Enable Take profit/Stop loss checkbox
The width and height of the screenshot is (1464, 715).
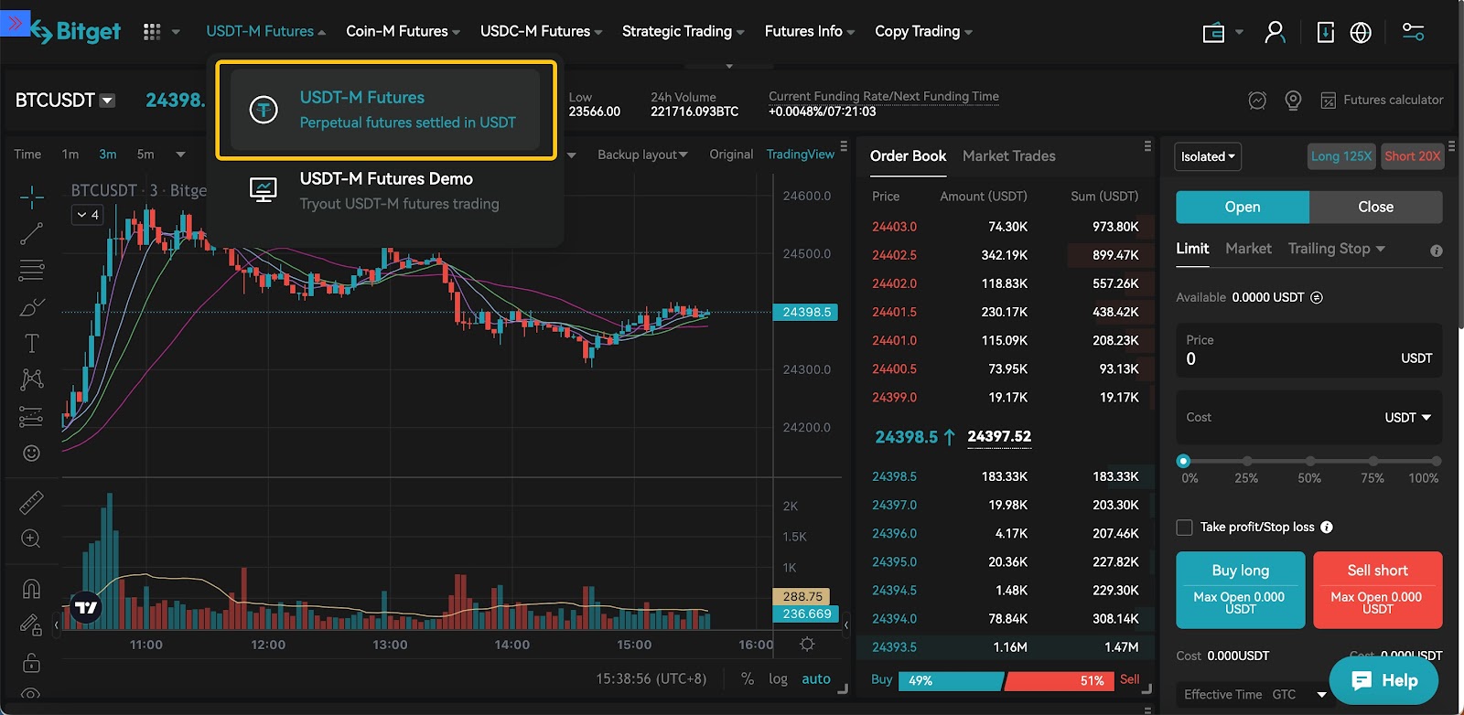(x=1184, y=528)
